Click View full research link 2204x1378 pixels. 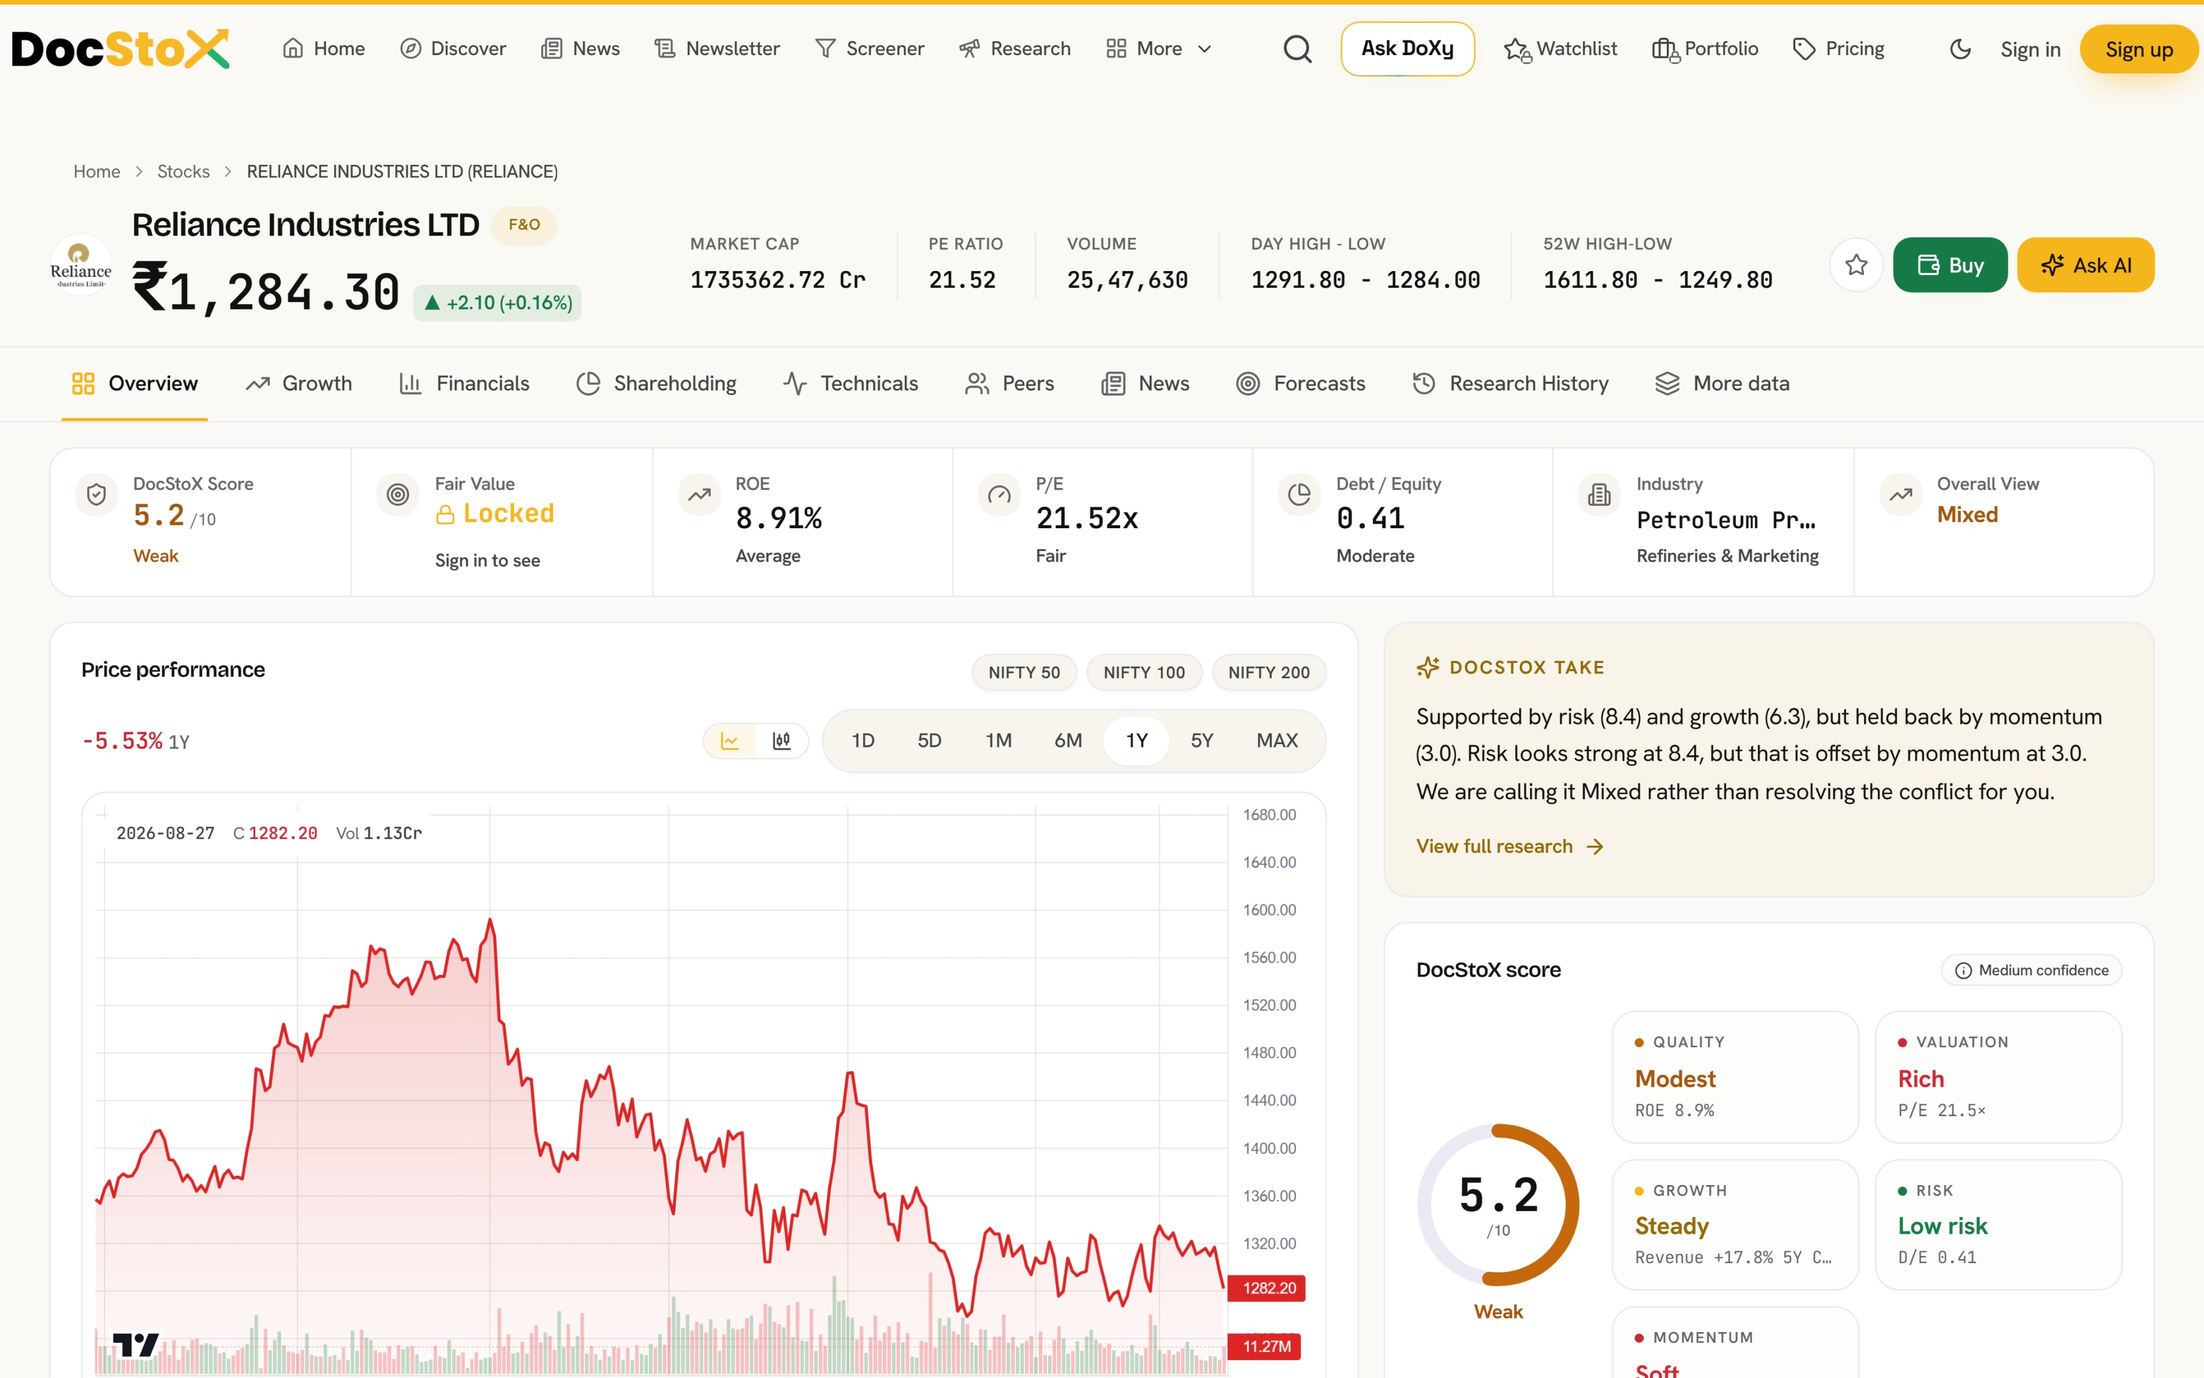point(1509,847)
